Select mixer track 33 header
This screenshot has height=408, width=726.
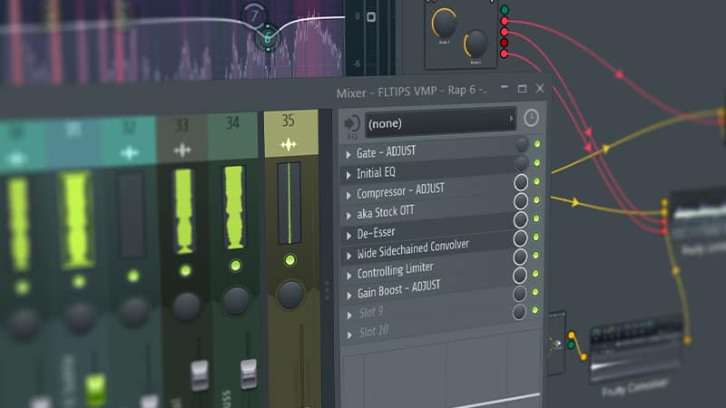pos(182,139)
